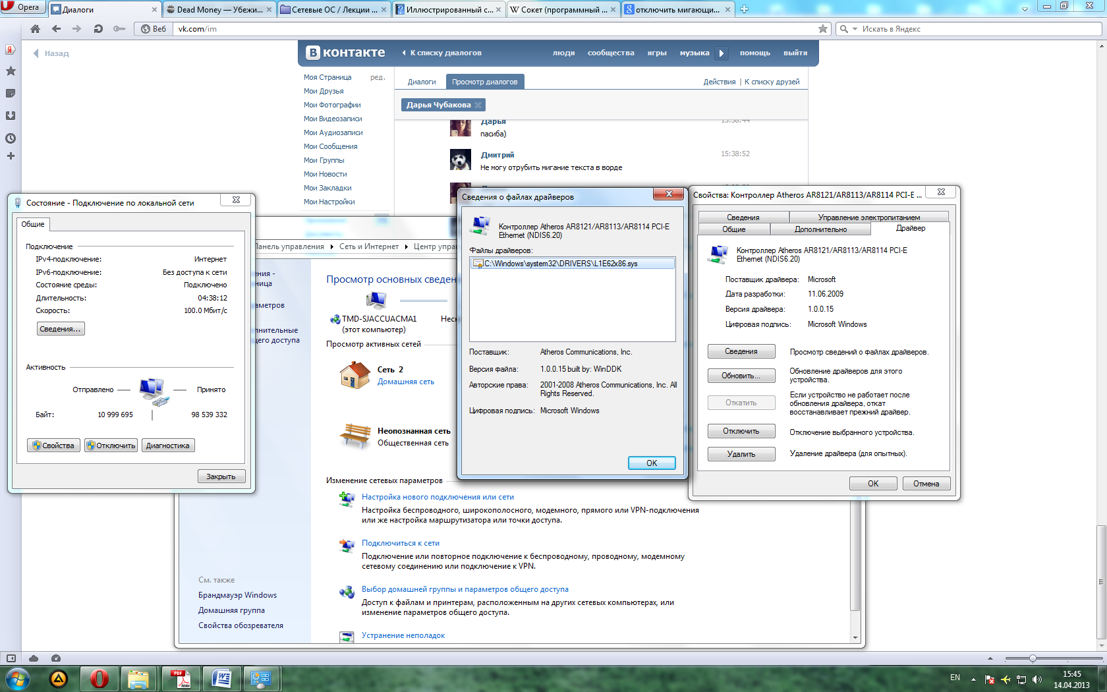Switch to the Сокет Wikipedia tab
This screenshot has height=692, width=1107.
[563, 9]
